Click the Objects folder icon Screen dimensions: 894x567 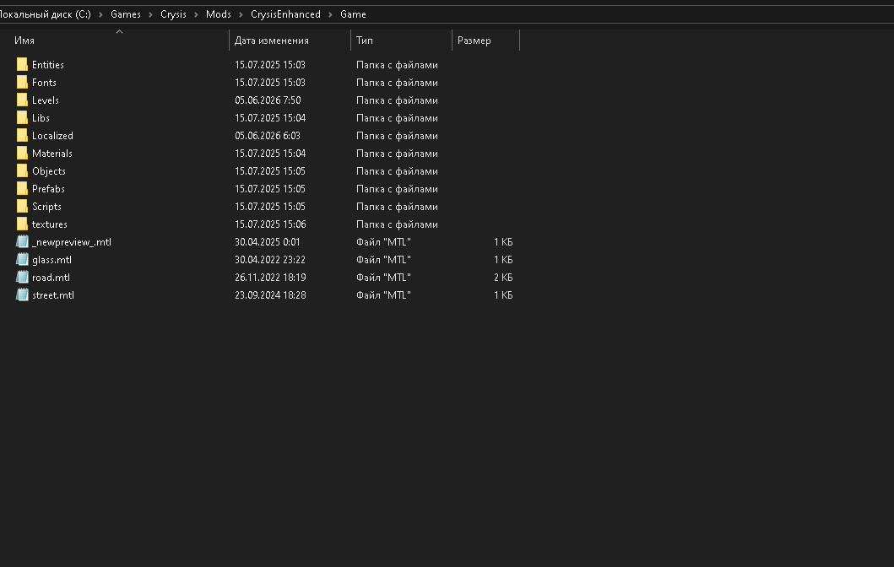pos(22,170)
